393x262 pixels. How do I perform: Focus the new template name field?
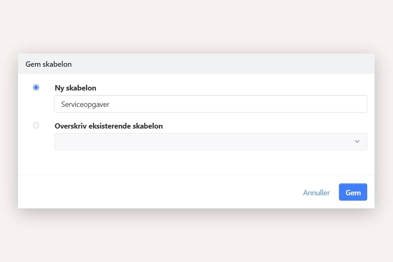point(210,104)
